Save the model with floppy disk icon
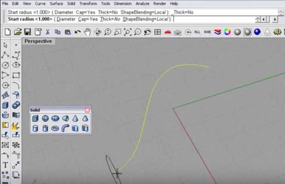285x184 pixels. (28, 32)
